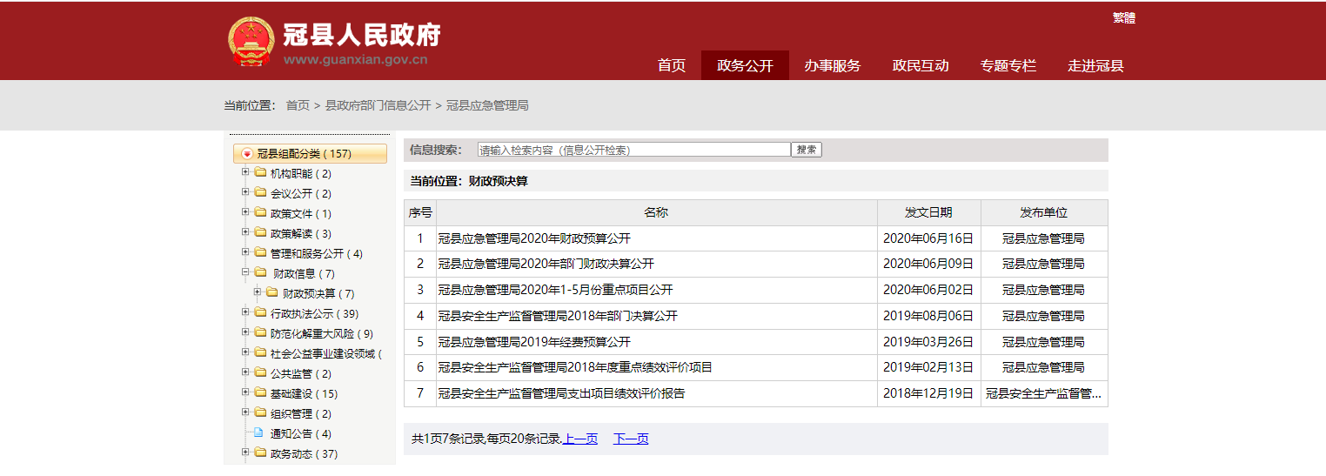Click the document icon beside 通知公告
The height and width of the screenshot is (476, 1326).
[258, 433]
